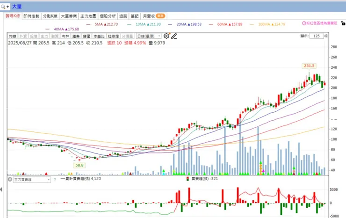Toggle the 紅綠燈 overlay button
This screenshot has width=346, height=218.
click(x=113, y=36)
